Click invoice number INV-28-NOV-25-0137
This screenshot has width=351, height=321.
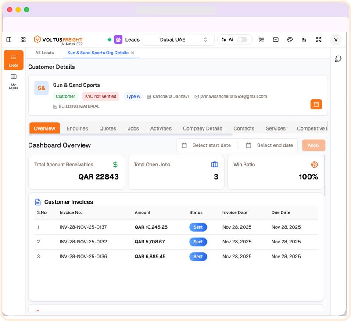[83, 227]
